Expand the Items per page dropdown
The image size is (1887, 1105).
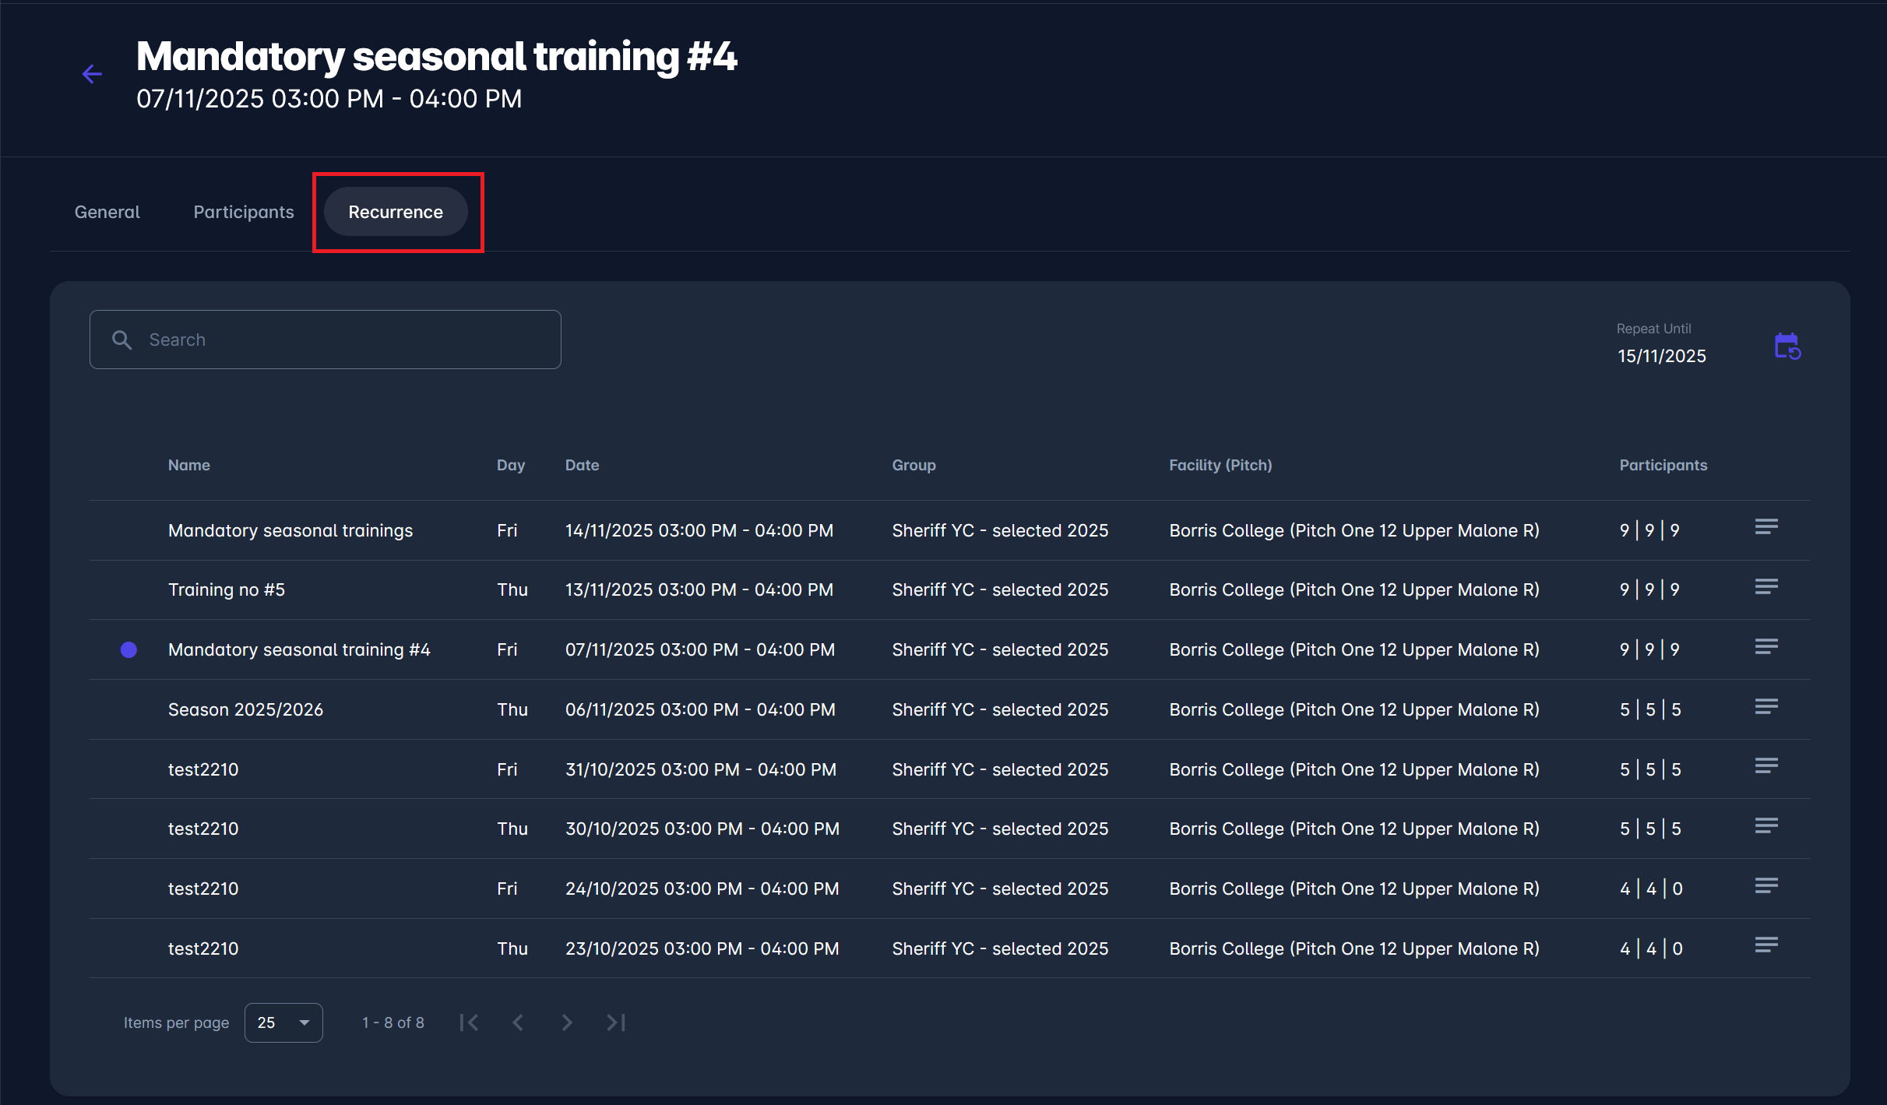click(283, 1022)
